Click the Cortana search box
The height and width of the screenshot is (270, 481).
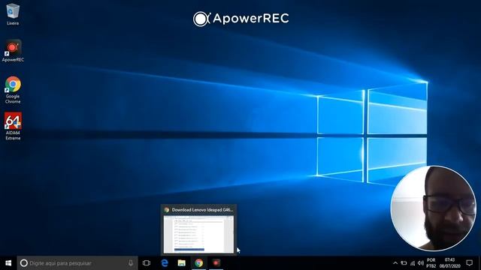click(x=77, y=263)
